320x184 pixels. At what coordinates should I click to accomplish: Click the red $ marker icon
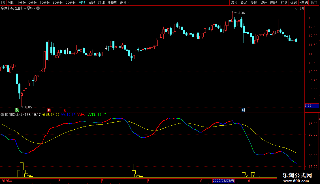point(65,110)
